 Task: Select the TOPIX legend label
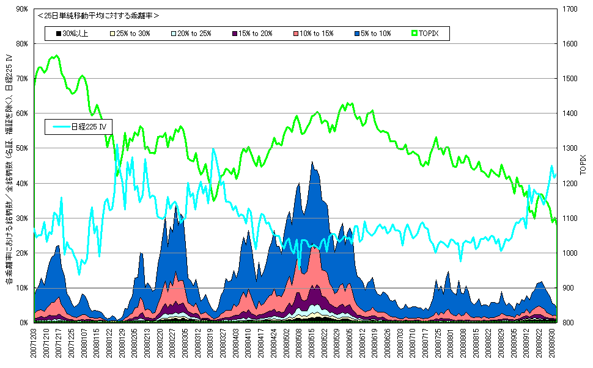click(x=429, y=34)
